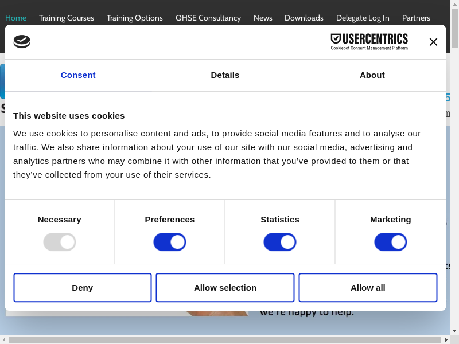
Task: Switch to the Details tab
Action: click(x=225, y=75)
